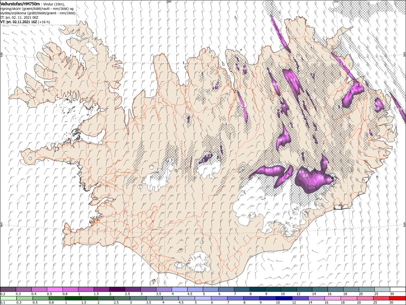Click the '(+16 h)' forecast offset text
This screenshot has height=305, width=406.
44,22
